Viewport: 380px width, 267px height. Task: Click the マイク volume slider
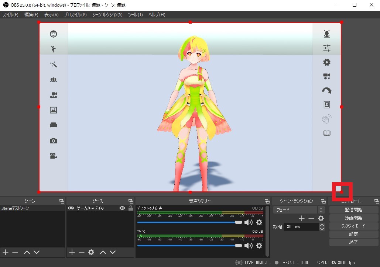189,246
